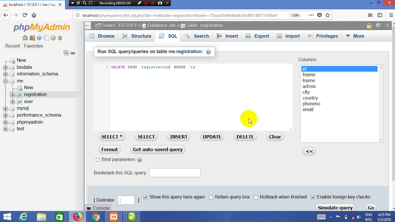Click the DELETE query button
395x222 pixels.
click(x=245, y=137)
